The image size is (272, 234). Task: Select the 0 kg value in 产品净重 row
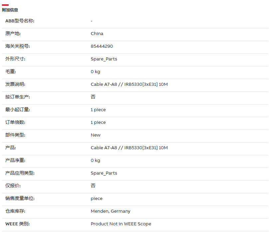coord(96,161)
